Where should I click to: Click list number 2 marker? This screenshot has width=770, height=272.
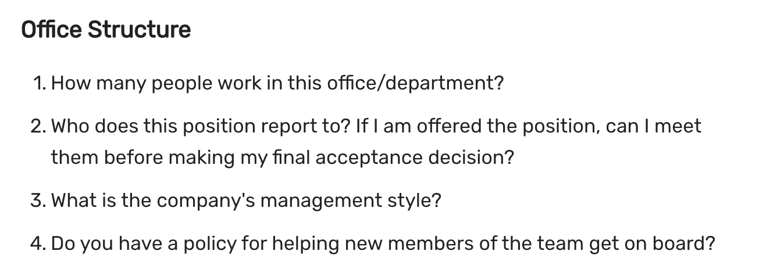coord(38,126)
